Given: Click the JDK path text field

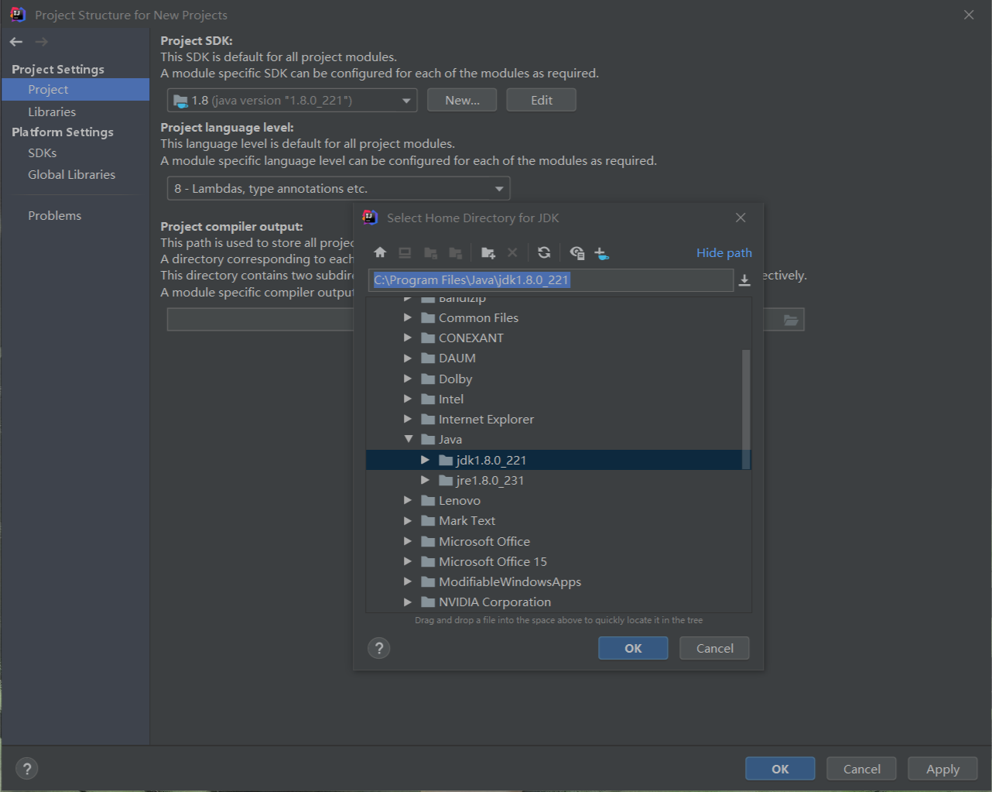Looking at the screenshot, I should pyautogui.click(x=551, y=280).
